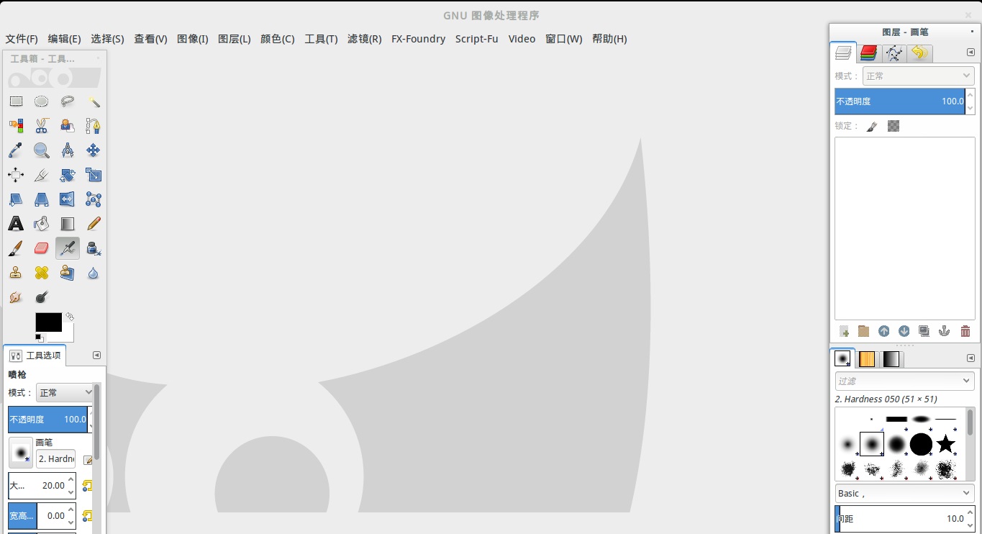The image size is (982, 534).
Task: Select the Paths pen tool
Action: [94, 126]
